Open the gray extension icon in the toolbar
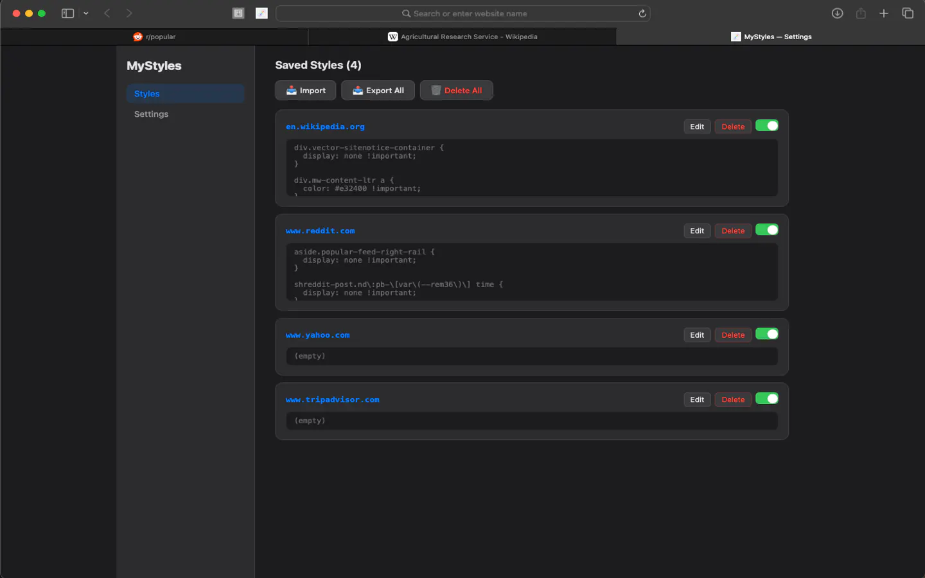 (x=238, y=13)
